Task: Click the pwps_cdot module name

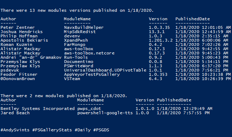Action: [x=89, y=109]
